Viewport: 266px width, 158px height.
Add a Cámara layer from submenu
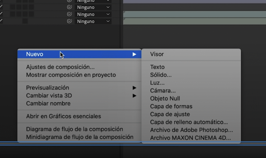click(163, 91)
